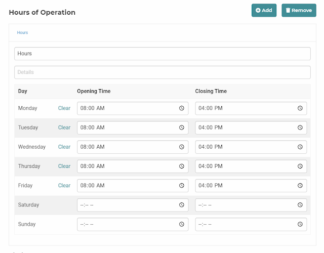Focus the Hours name input field
This screenshot has height=253, width=324.
pos(163,54)
